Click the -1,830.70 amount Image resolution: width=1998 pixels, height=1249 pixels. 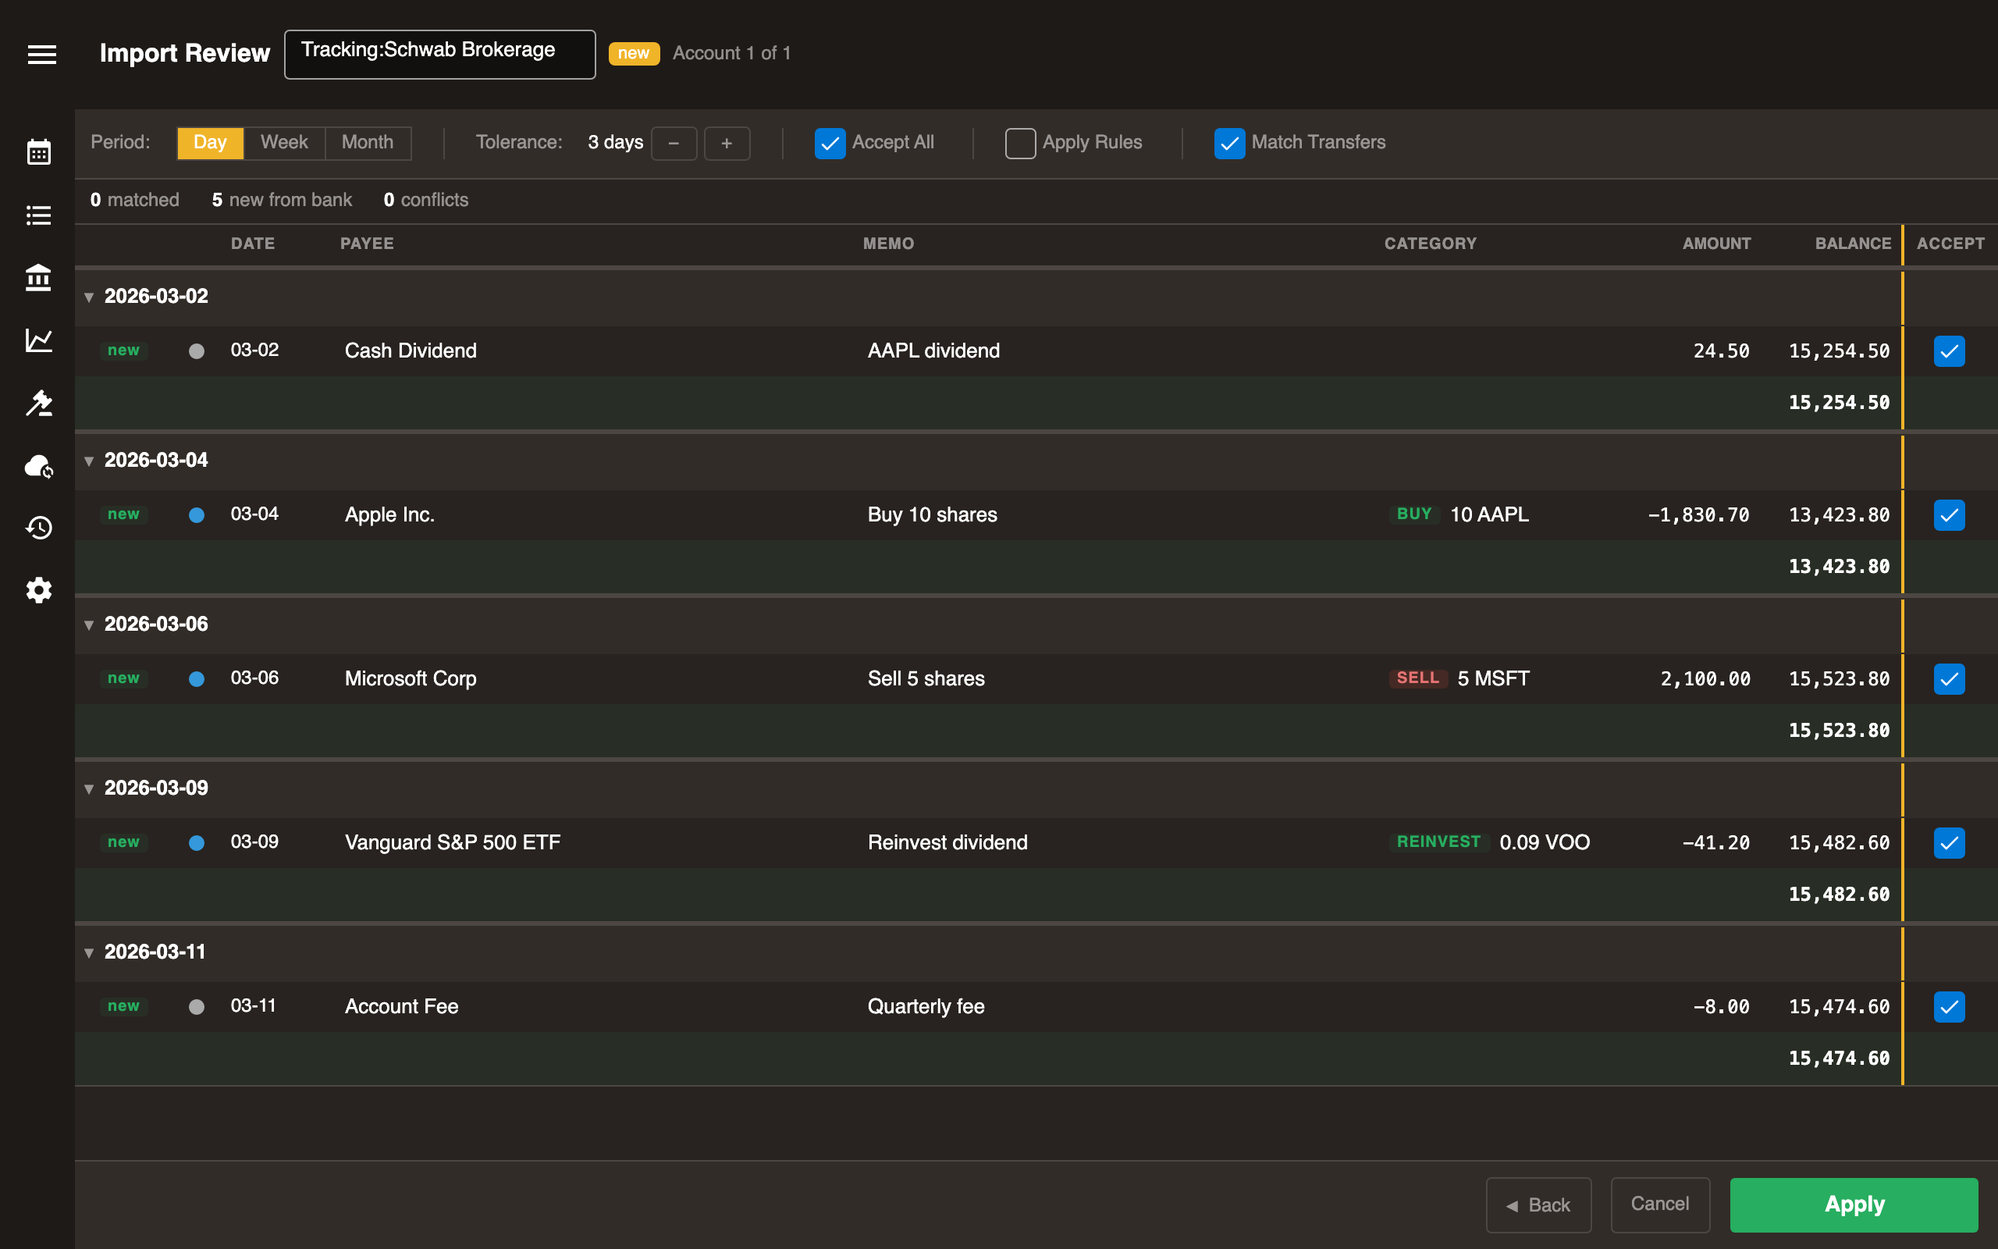pos(1698,515)
